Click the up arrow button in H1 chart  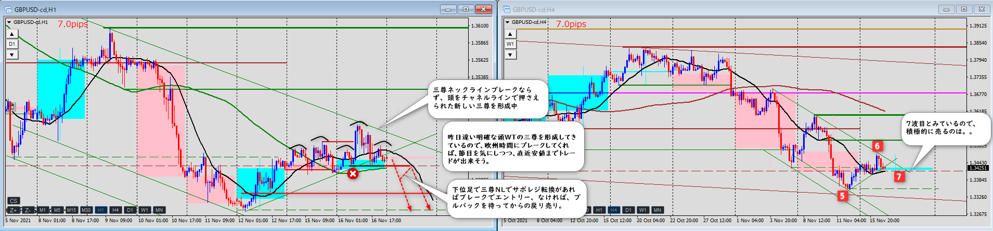click(x=12, y=34)
